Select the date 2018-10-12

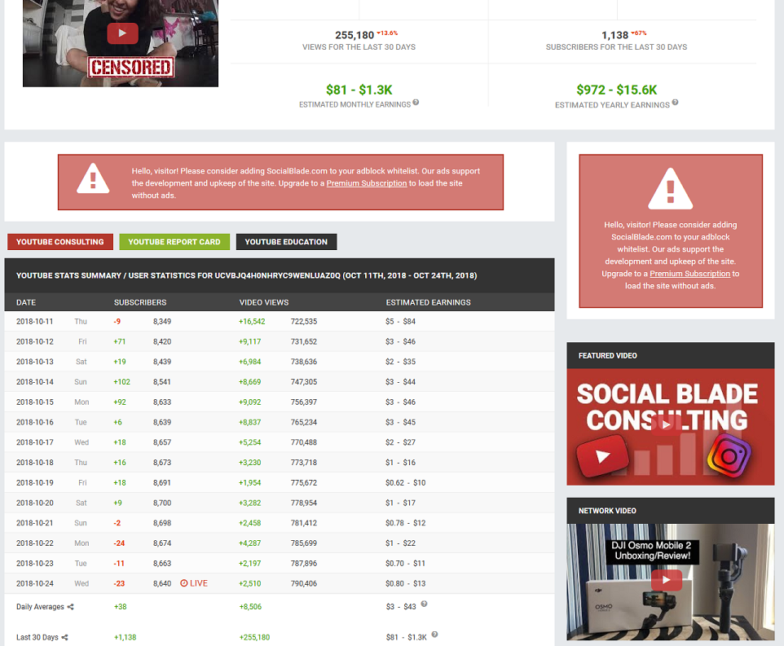coord(34,341)
